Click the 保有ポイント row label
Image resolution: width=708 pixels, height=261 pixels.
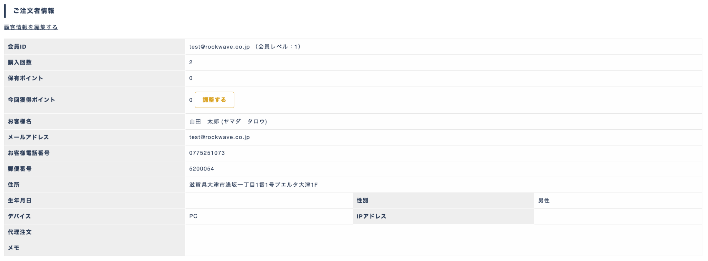click(26, 78)
